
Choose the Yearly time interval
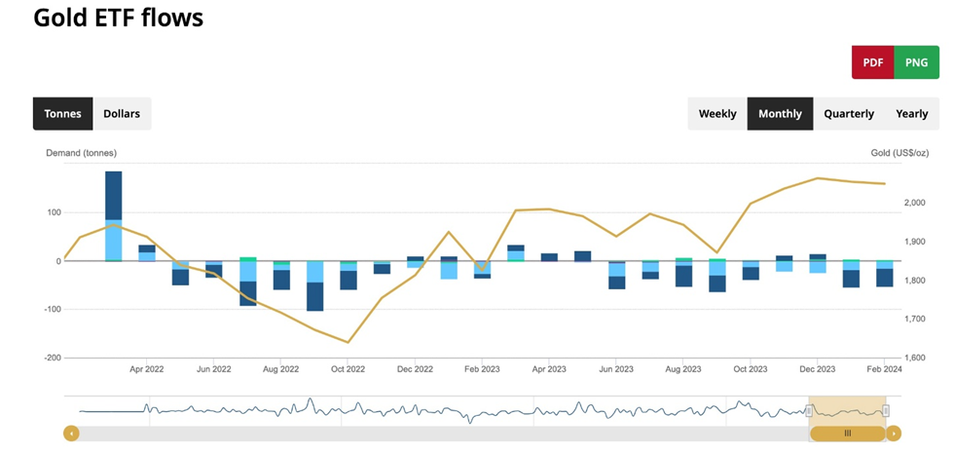point(911,114)
